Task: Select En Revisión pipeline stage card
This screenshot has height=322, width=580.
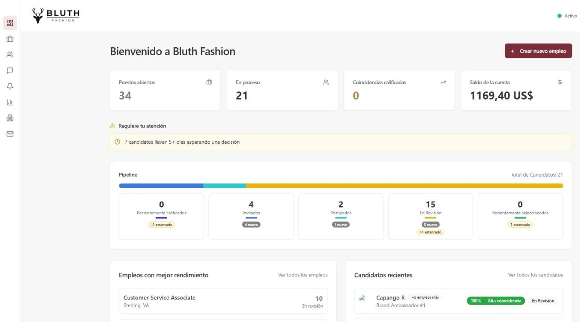Action: point(431,217)
